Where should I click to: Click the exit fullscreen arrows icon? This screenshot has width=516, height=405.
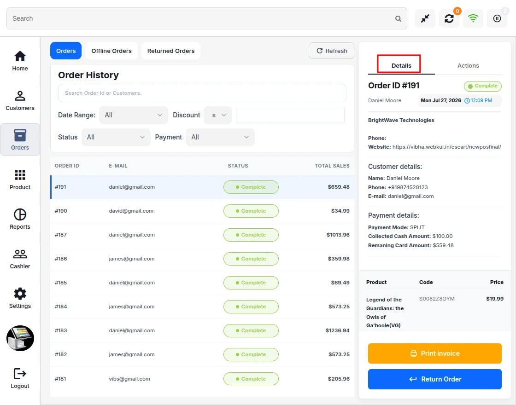(x=425, y=18)
